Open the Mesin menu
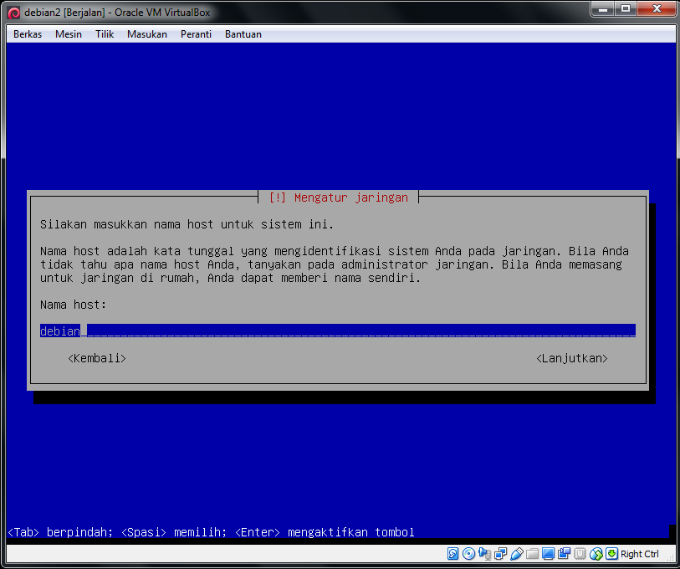 click(68, 34)
